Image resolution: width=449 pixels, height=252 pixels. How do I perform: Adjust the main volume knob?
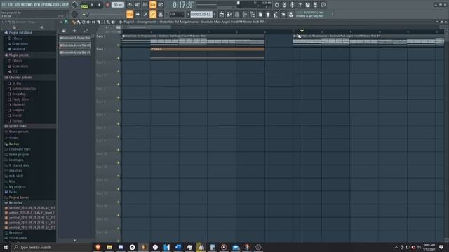click(x=75, y=5)
